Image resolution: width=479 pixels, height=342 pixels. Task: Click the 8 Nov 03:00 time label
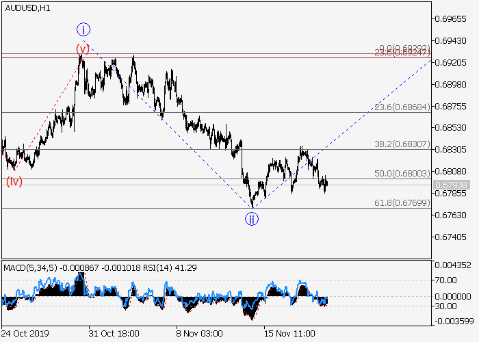pyautogui.click(x=199, y=333)
